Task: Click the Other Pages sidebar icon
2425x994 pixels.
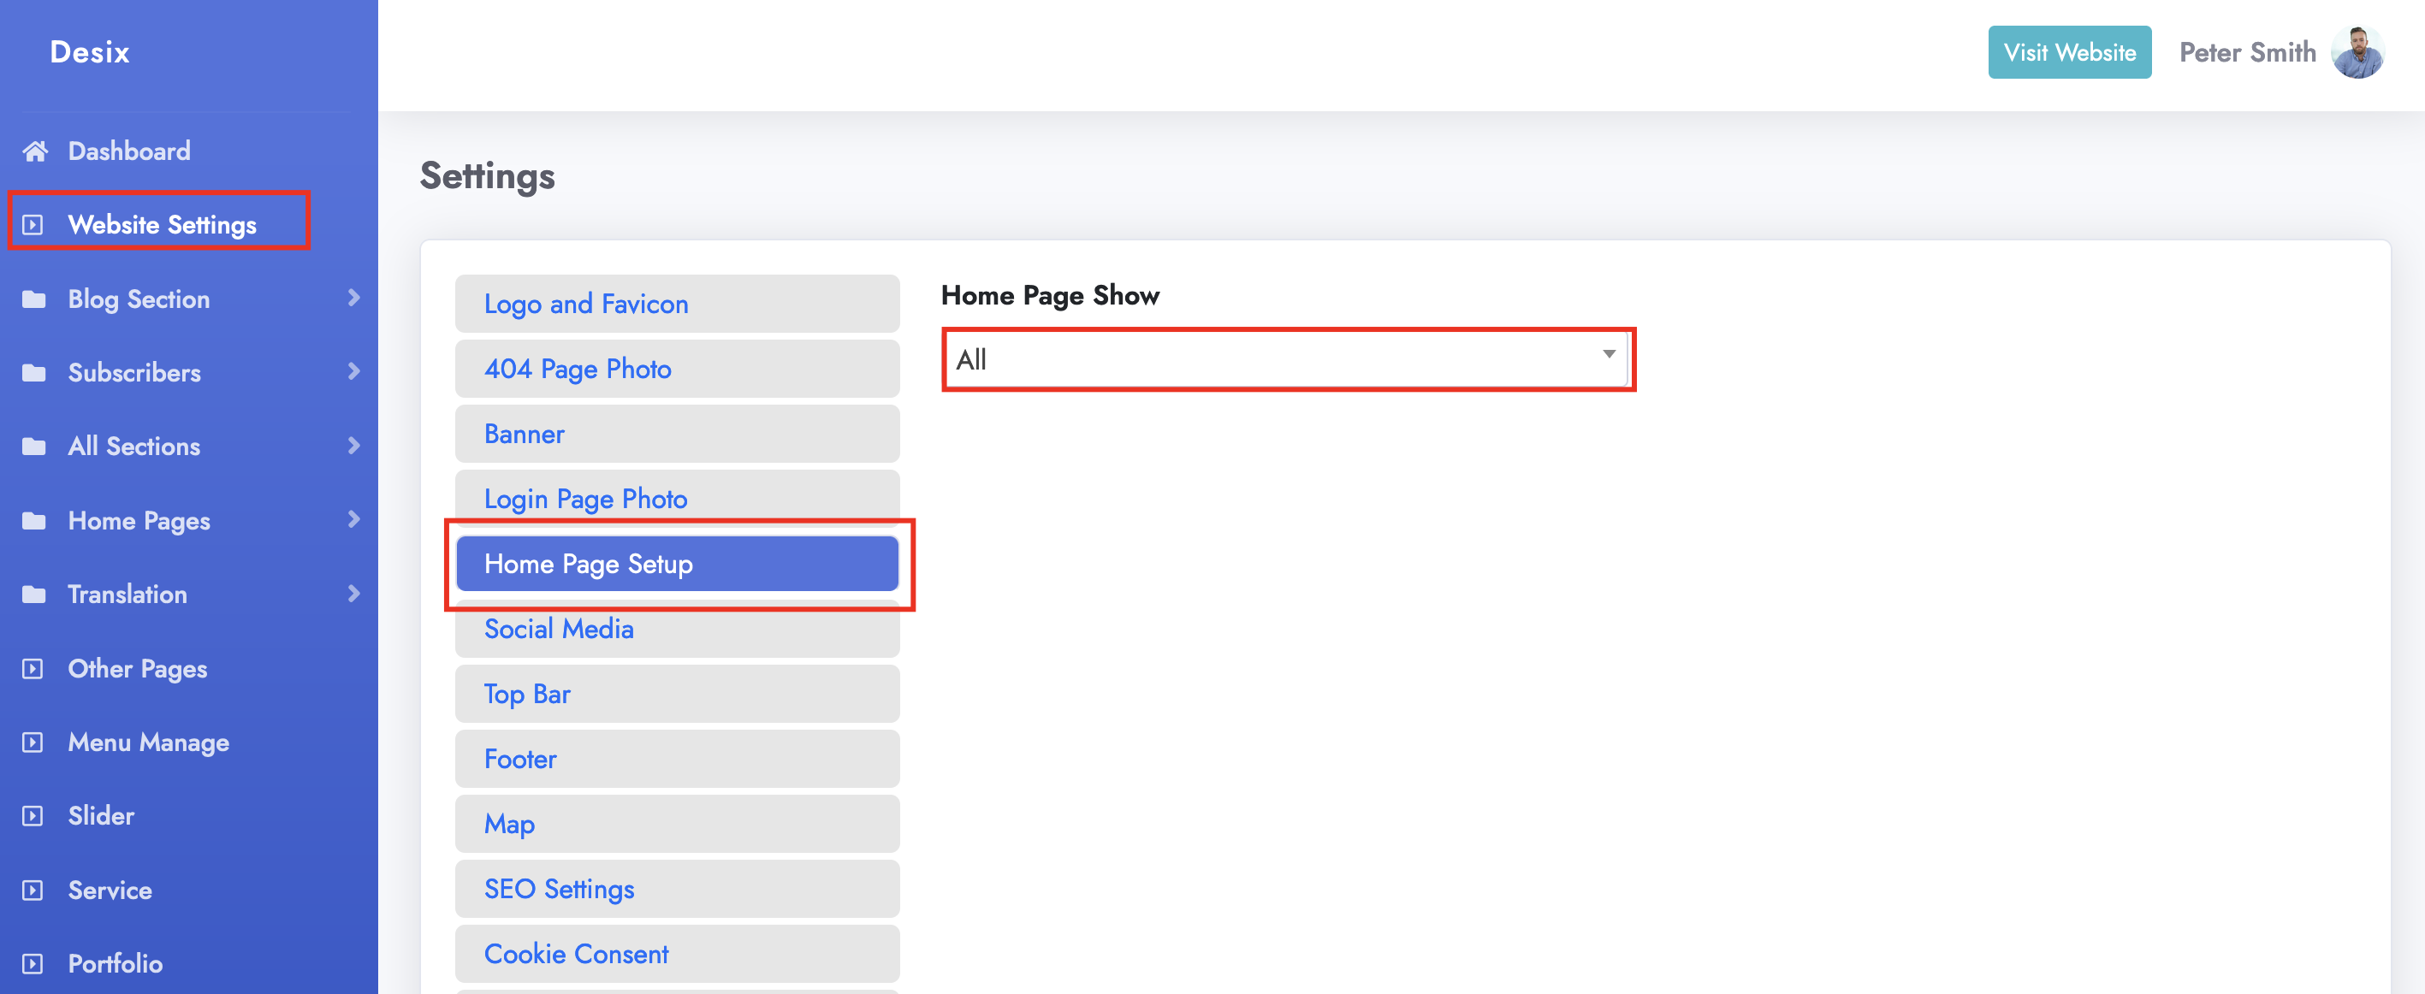Action: [33, 668]
